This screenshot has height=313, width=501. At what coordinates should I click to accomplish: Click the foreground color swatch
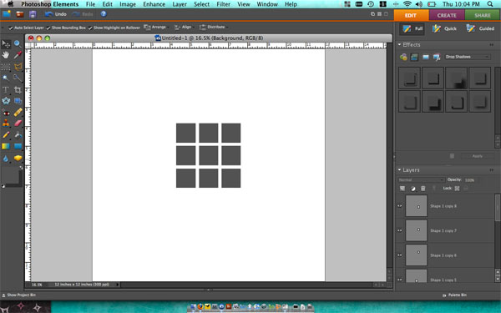click(10, 175)
